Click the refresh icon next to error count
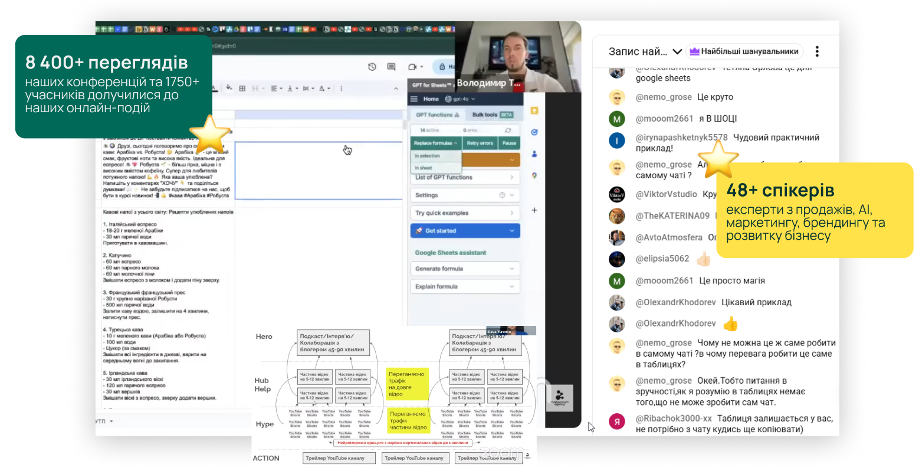919x467 pixels. point(508,130)
